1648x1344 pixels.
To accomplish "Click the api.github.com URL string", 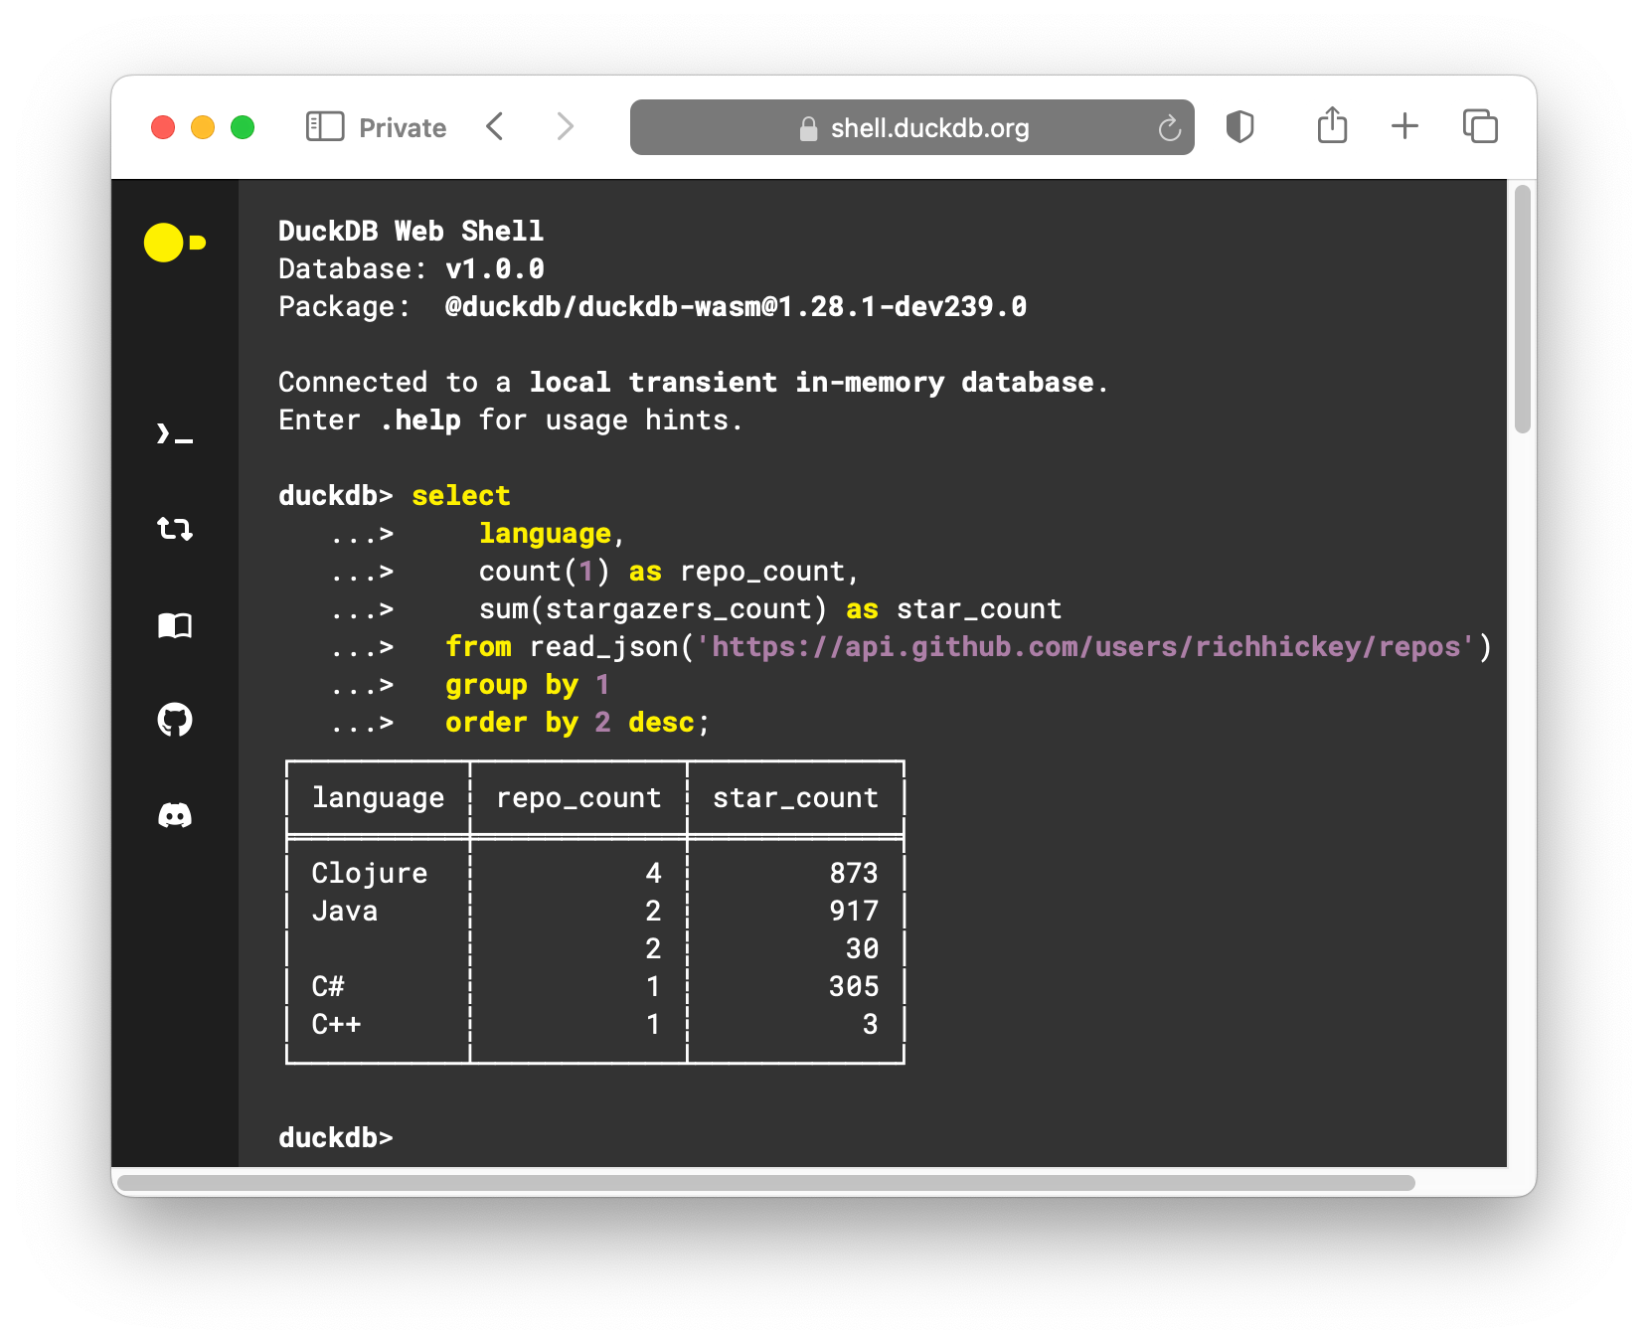I will pyautogui.click(x=1085, y=647).
